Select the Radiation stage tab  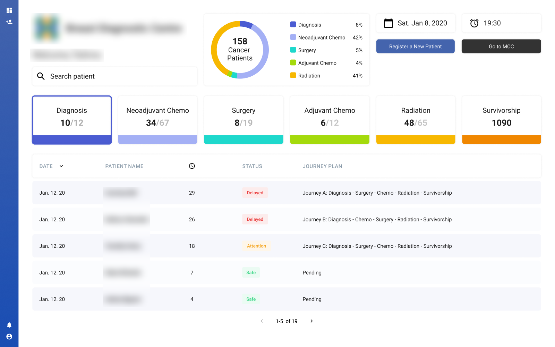pyautogui.click(x=416, y=120)
